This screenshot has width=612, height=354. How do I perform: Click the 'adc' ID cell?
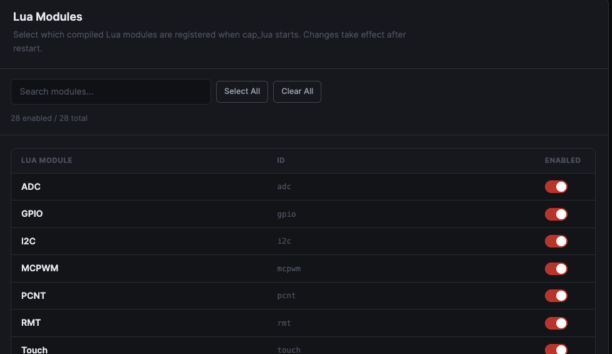pyautogui.click(x=284, y=187)
